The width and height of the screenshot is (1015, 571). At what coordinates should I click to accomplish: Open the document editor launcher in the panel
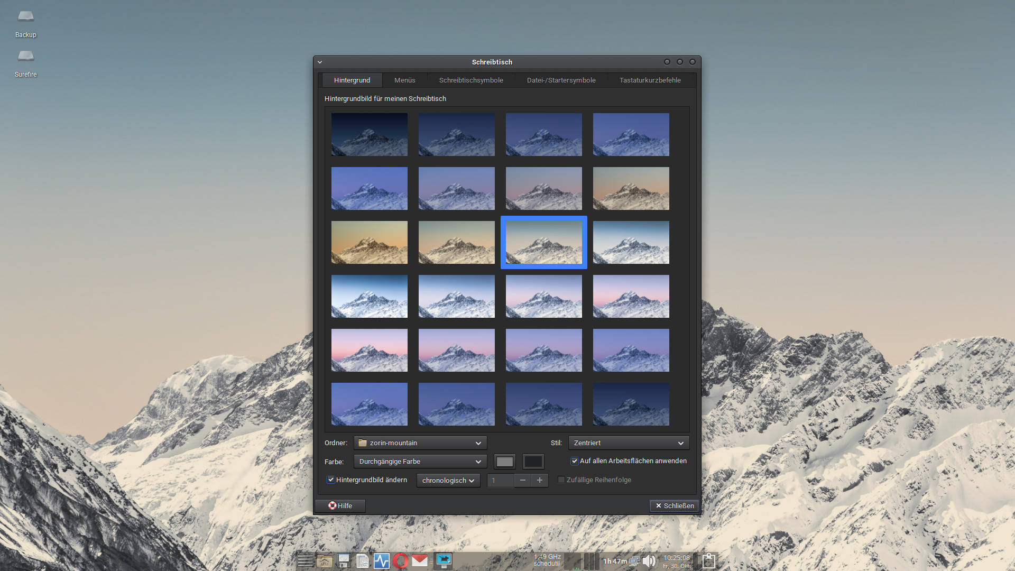pyautogui.click(x=363, y=560)
